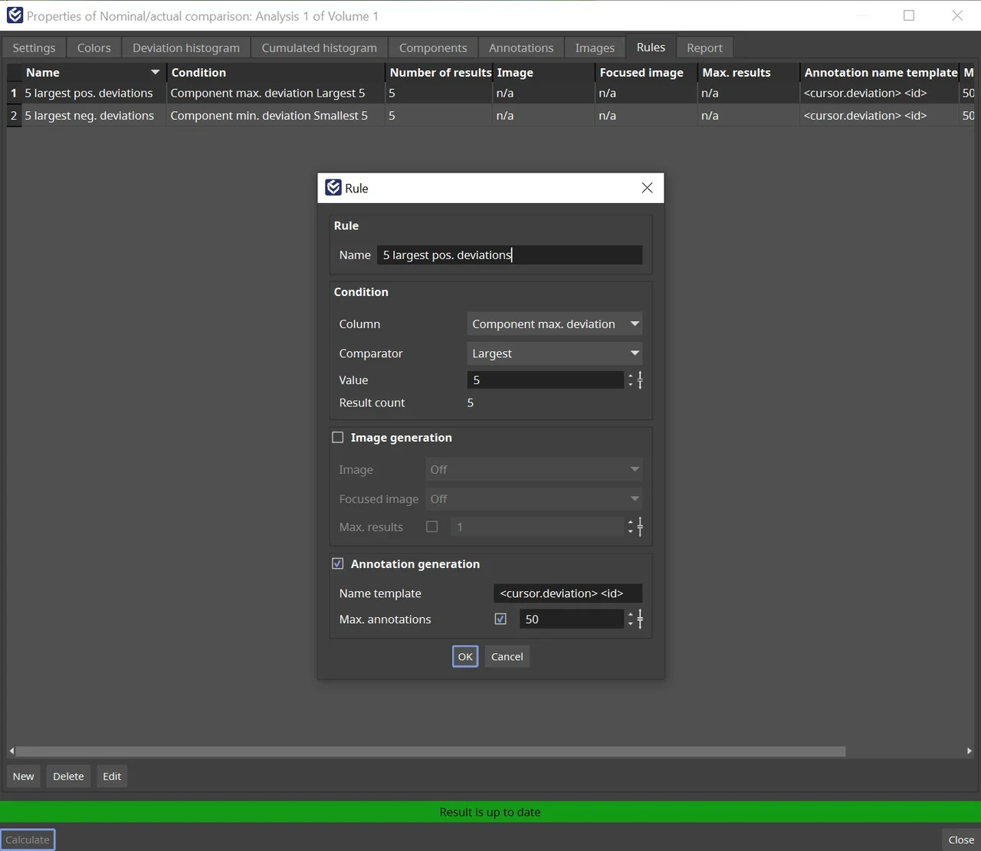Click the Name template input field

568,593
